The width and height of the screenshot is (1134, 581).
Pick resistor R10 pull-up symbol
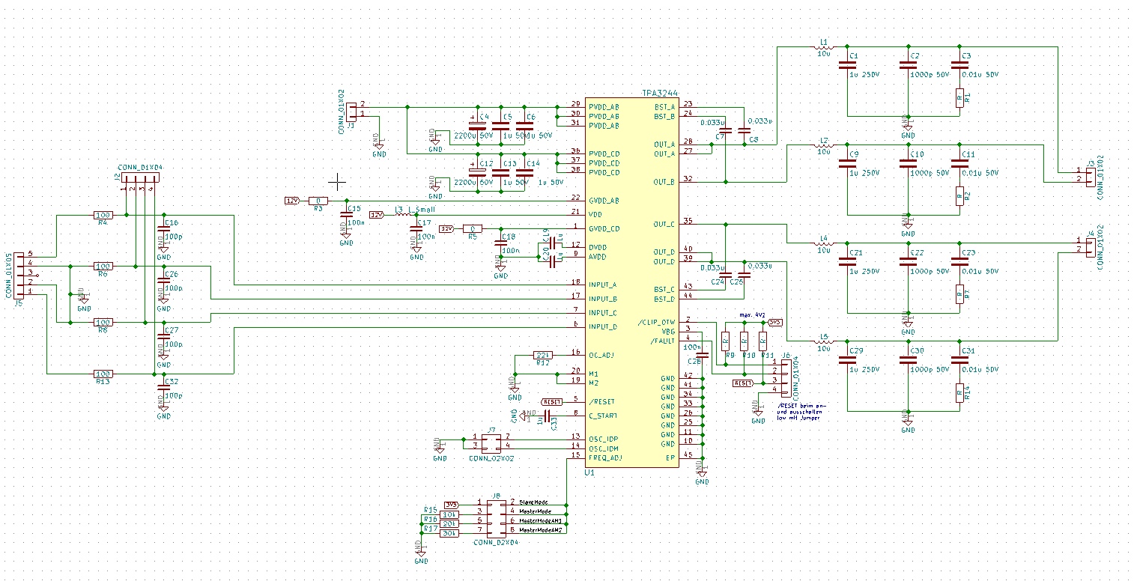point(744,341)
